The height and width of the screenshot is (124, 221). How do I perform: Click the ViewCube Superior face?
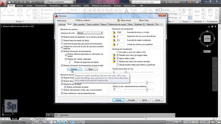(x=207, y=39)
